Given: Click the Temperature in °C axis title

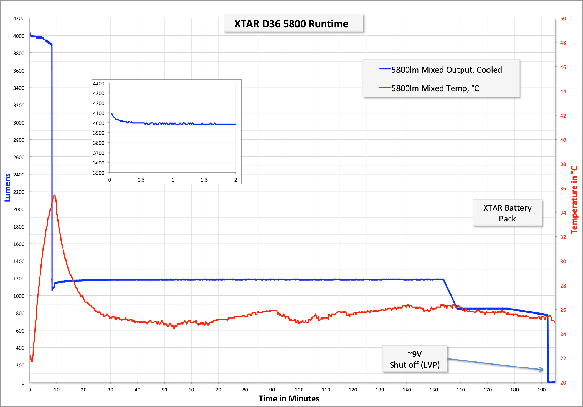Looking at the screenshot, I should [x=574, y=200].
